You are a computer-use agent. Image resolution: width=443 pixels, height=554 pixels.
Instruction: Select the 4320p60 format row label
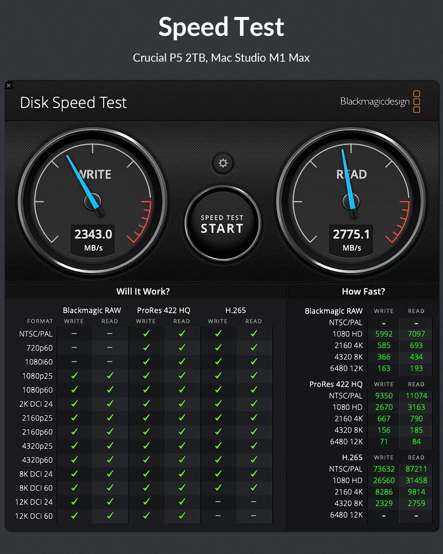(37, 460)
